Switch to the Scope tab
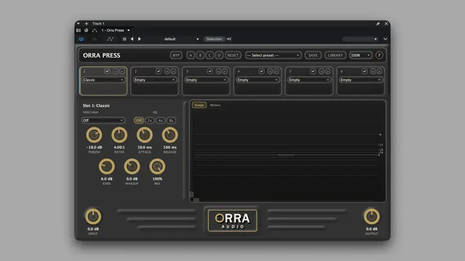The image size is (465, 261). coord(199,105)
